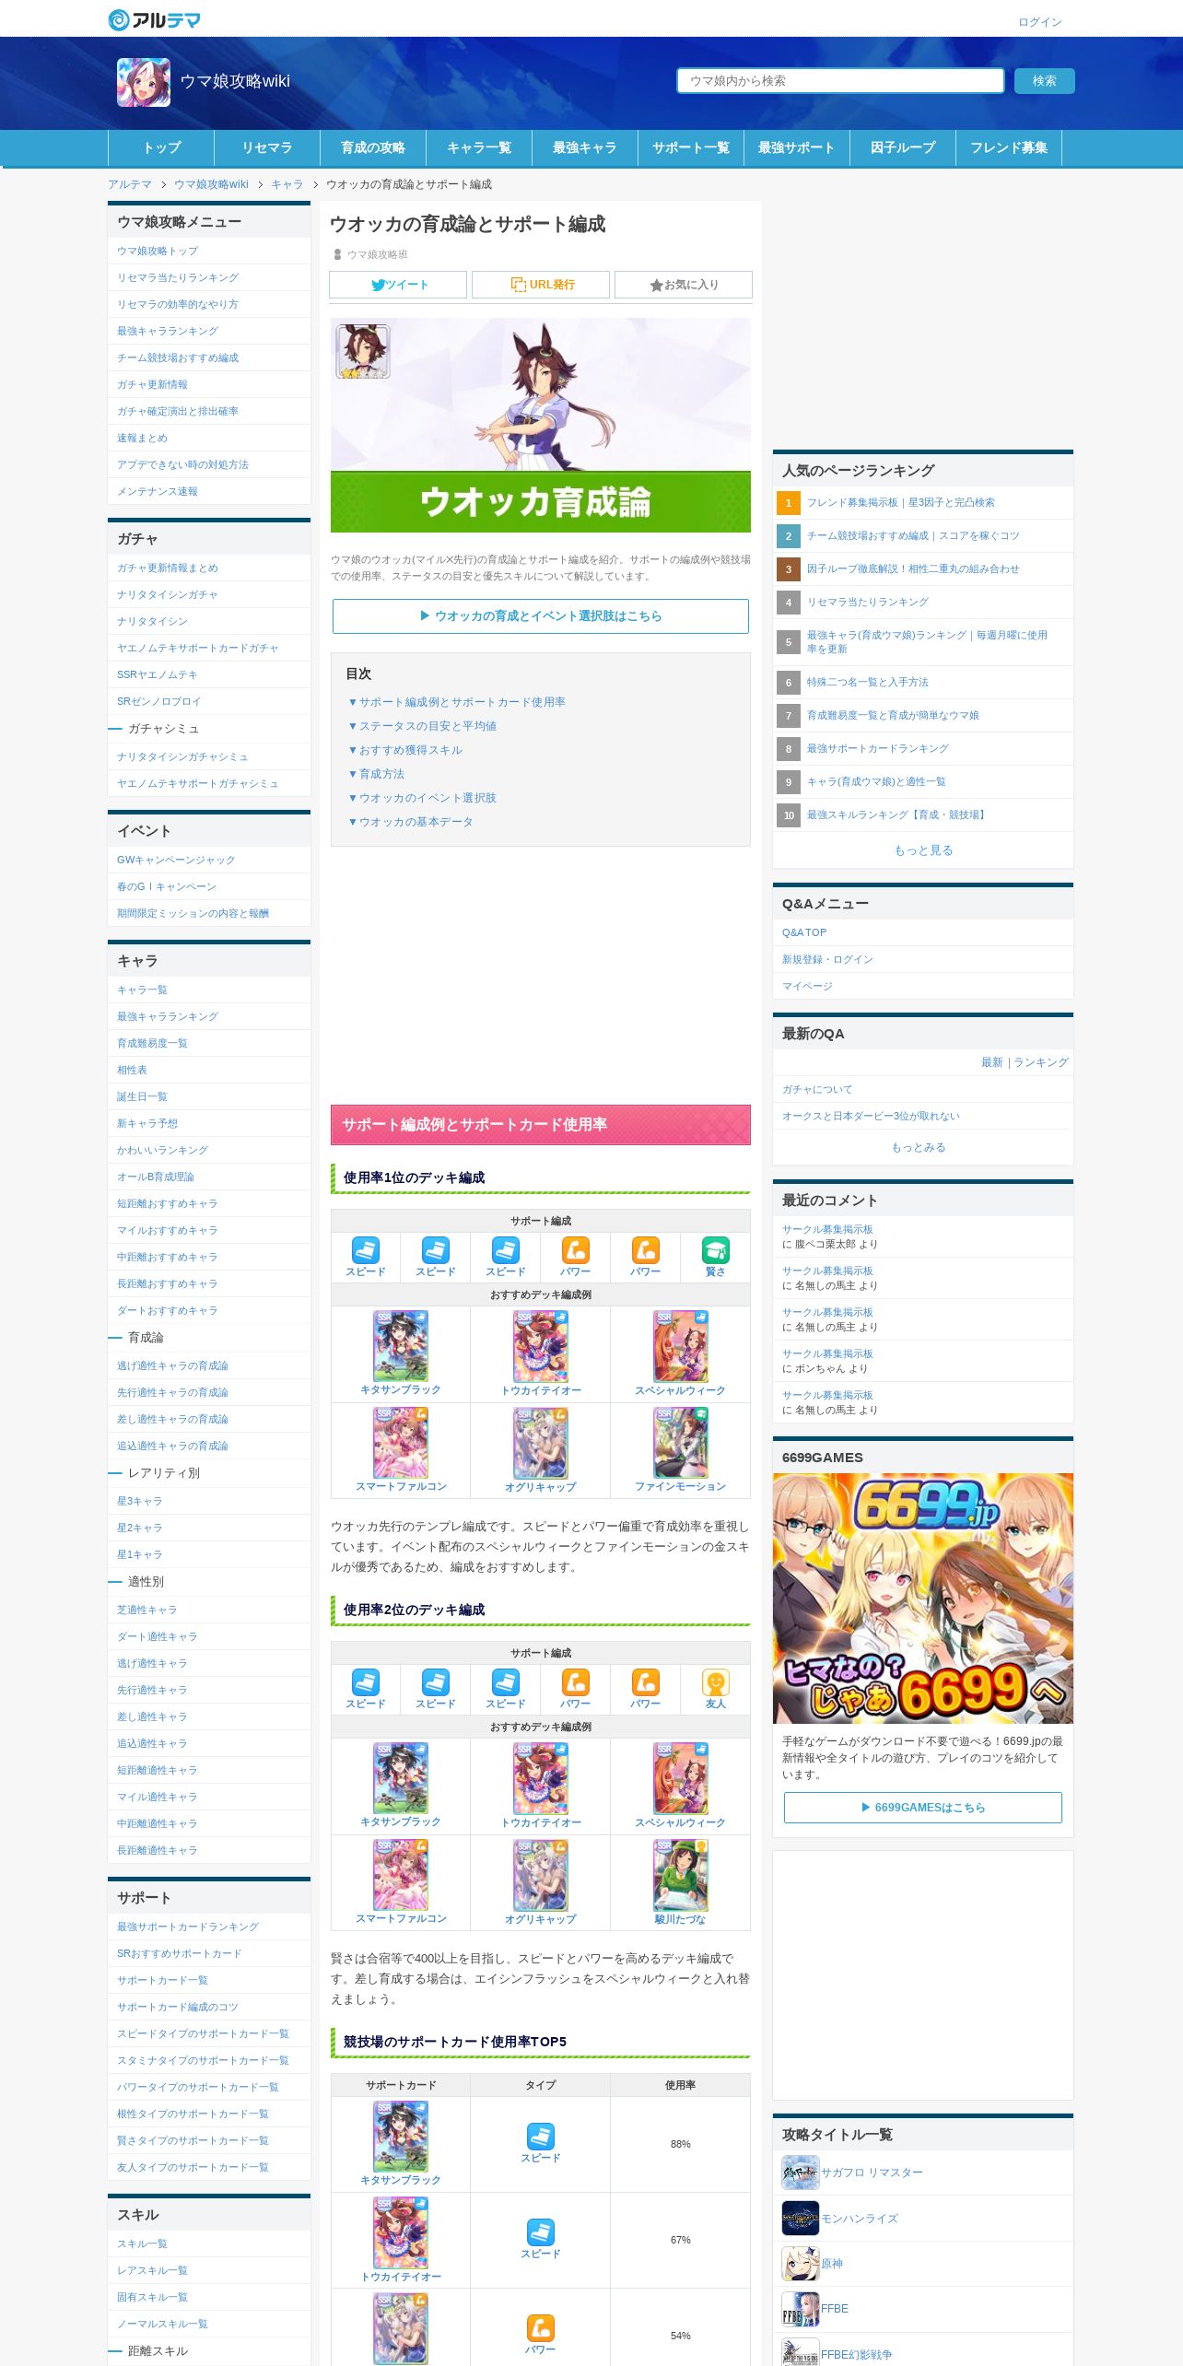
Task: Open the 最強キャラ navigation tab
Action: [x=585, y=147]
